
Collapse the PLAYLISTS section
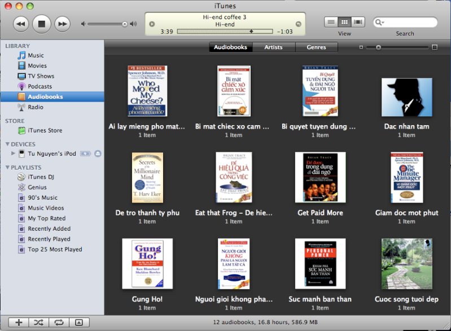click(7, 167)
